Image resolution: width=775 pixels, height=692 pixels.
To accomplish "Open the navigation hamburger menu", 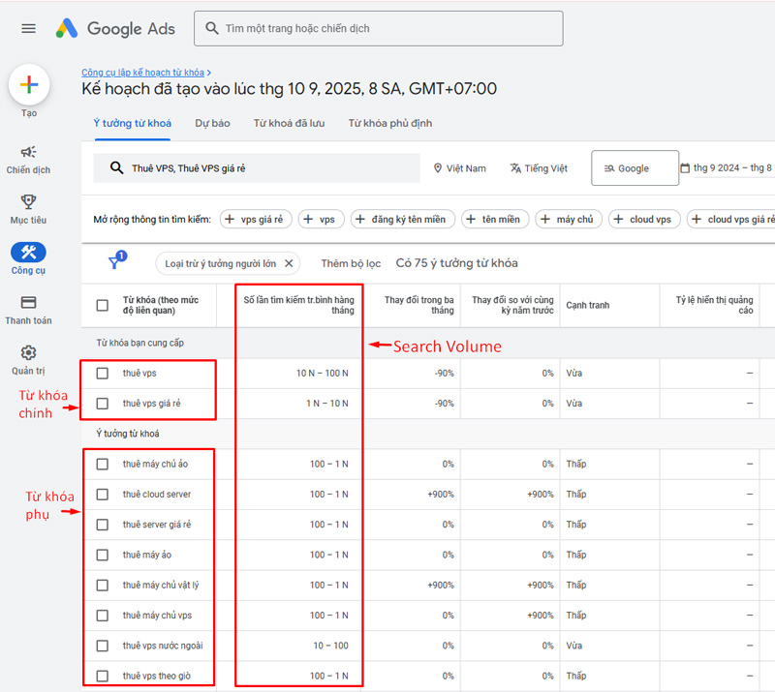I will (x=27, y=28).
